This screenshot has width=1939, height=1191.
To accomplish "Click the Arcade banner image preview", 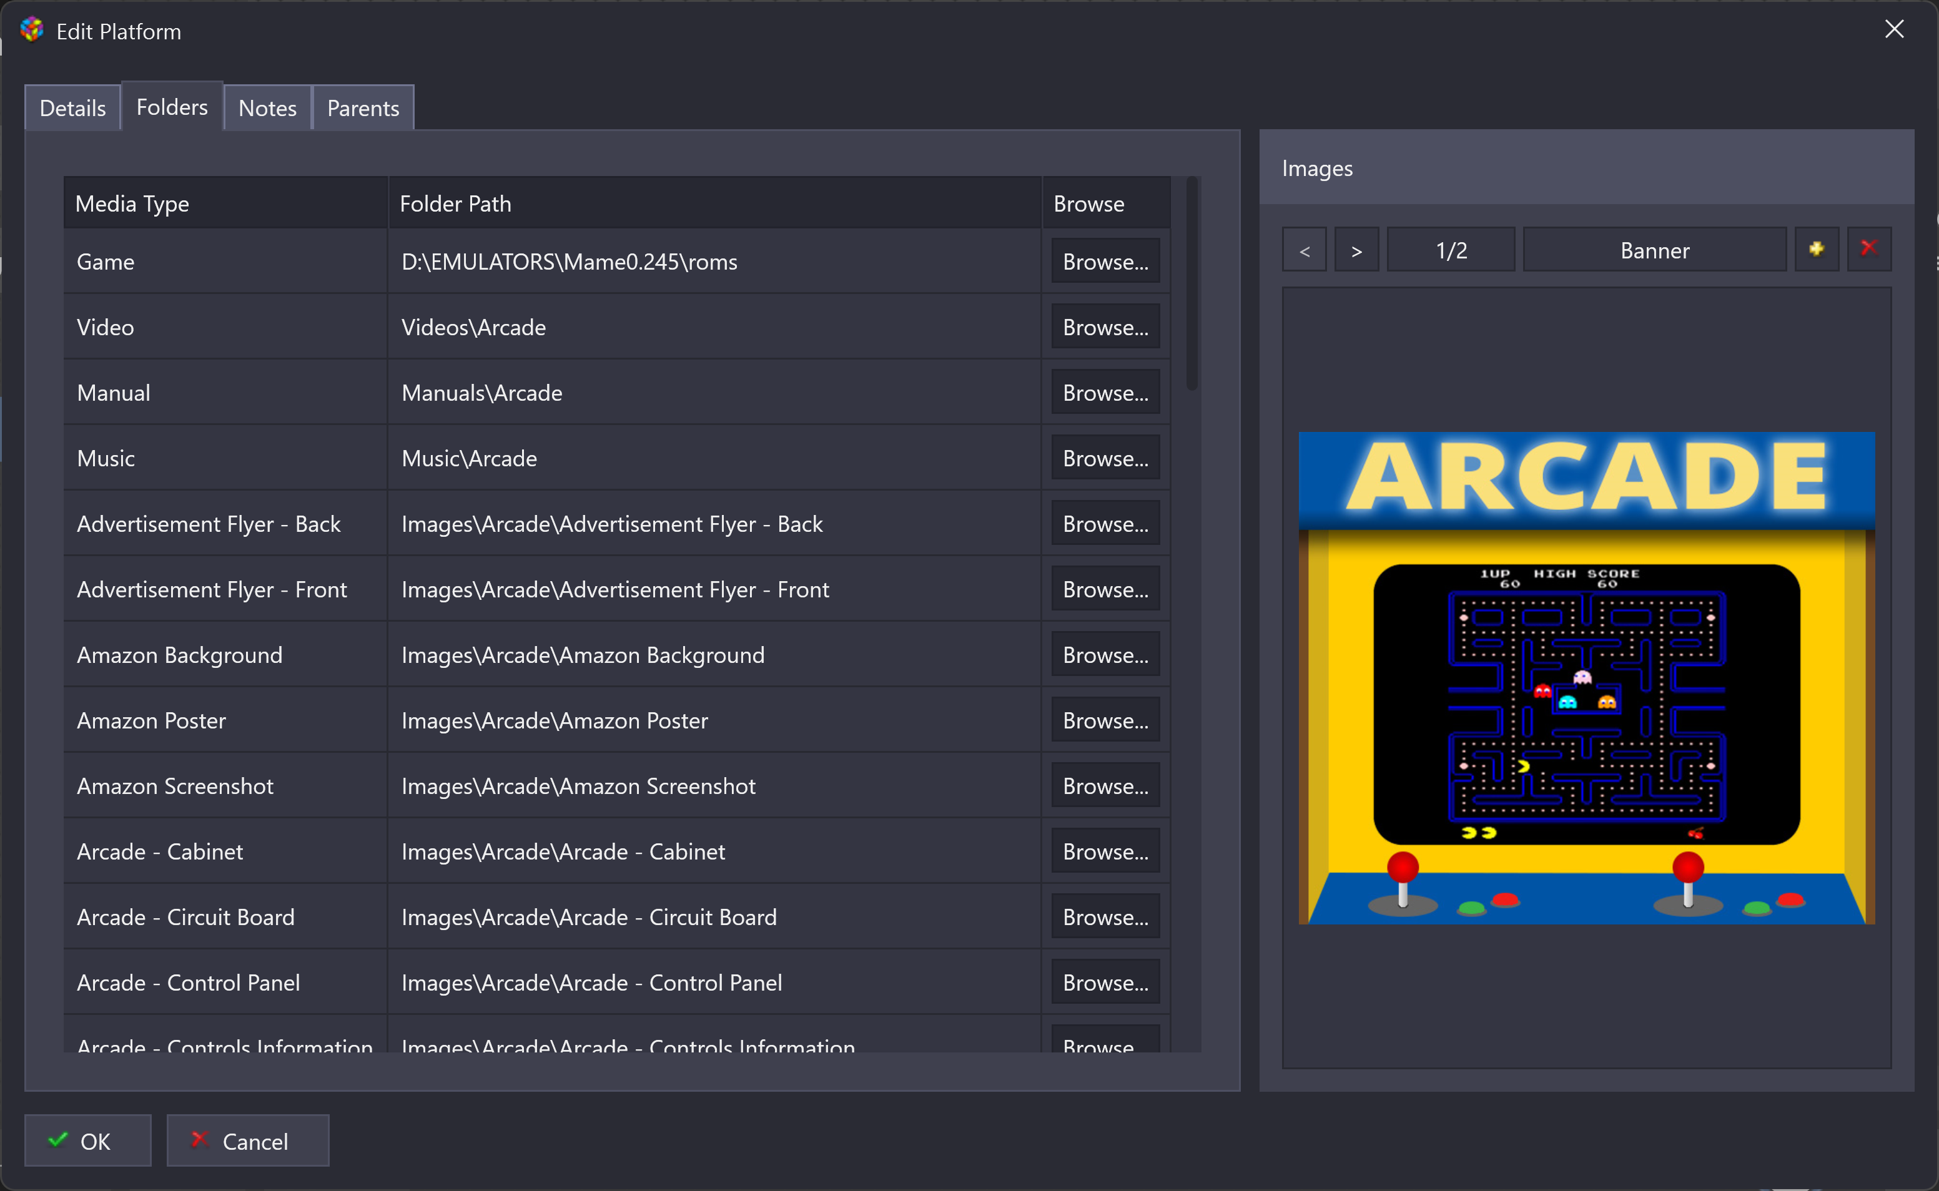I will [x=1586, y=677].
